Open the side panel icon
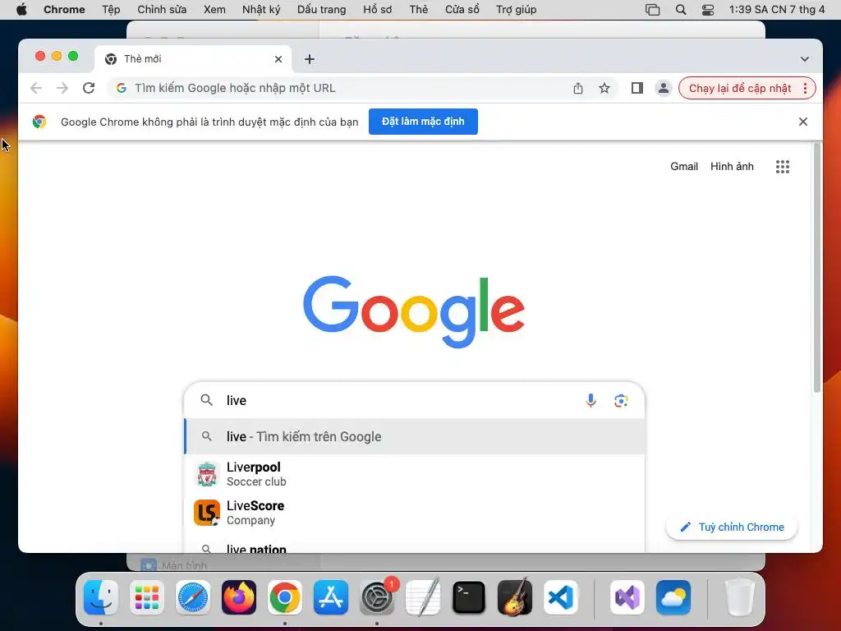This screenshot has height=631, width=841. point(637,88)
